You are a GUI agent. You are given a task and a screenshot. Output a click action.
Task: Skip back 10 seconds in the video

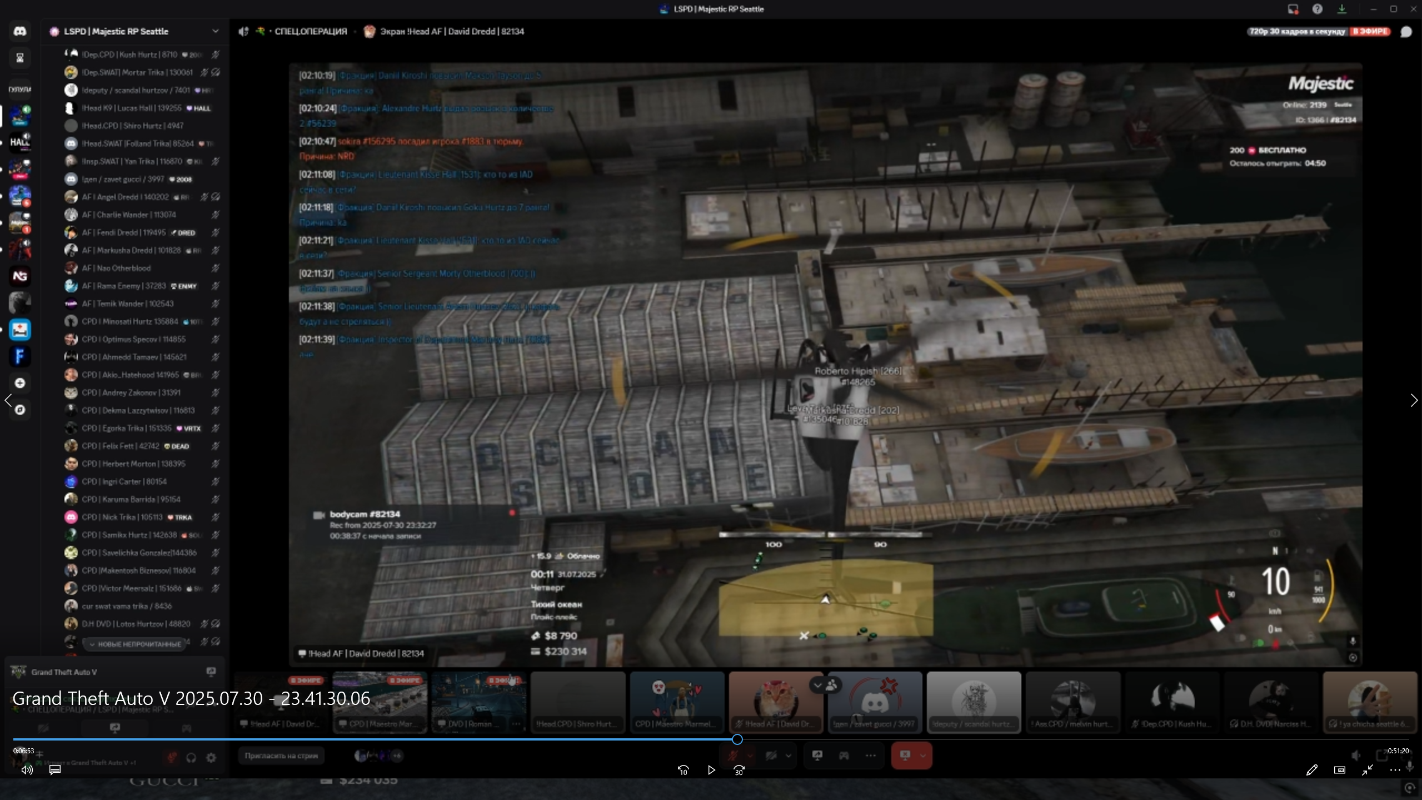coord(683,770)
